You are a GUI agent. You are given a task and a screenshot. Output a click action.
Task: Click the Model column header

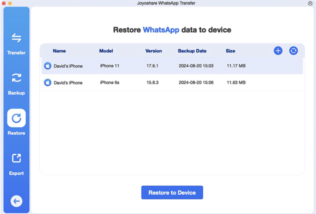click(106, 51)
